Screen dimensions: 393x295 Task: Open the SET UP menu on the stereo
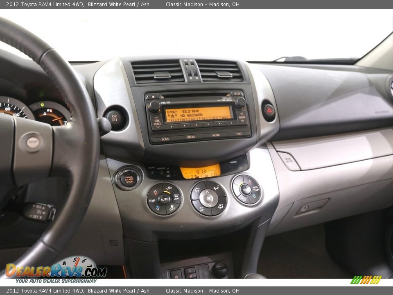click(x=237, y=94)
